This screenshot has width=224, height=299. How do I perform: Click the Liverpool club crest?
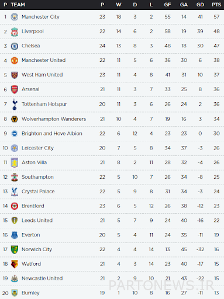point(15,32)
